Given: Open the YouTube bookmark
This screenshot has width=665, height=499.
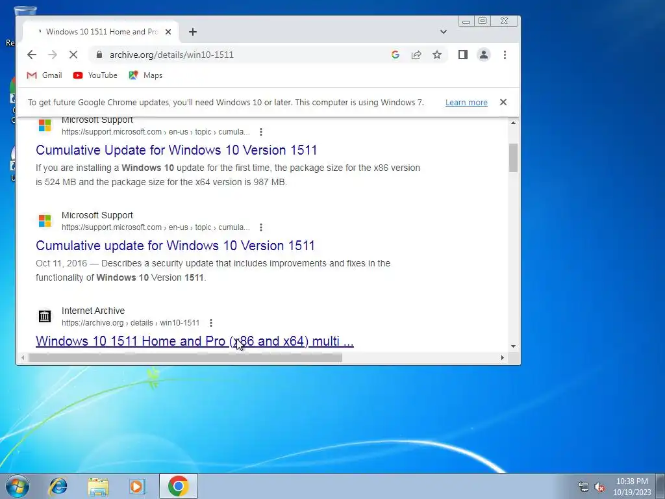Looking at the screenshot, I should (95, 75).
